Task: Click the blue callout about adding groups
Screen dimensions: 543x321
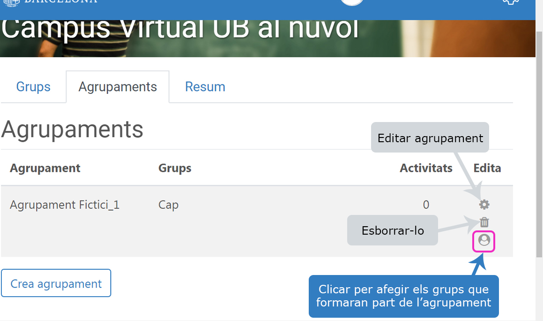Action: pyautogui.click(x=403, y=296)
